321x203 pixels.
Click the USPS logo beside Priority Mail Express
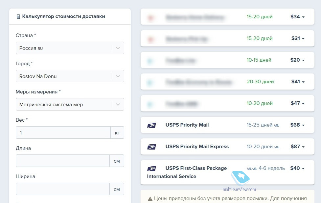pos(151,147)
